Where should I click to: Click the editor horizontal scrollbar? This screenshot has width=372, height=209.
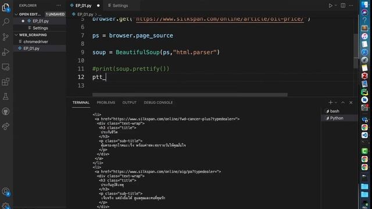pos(190,95)
